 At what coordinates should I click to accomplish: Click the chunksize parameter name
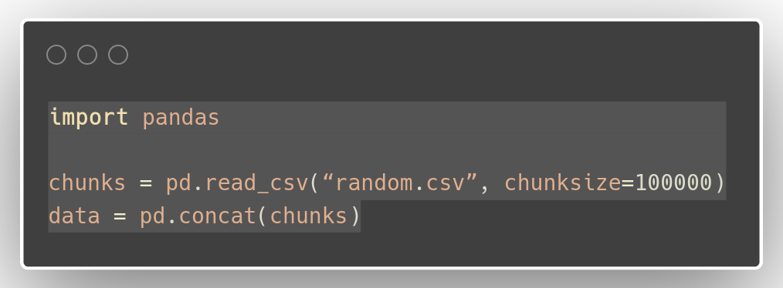tap(563, 183)
